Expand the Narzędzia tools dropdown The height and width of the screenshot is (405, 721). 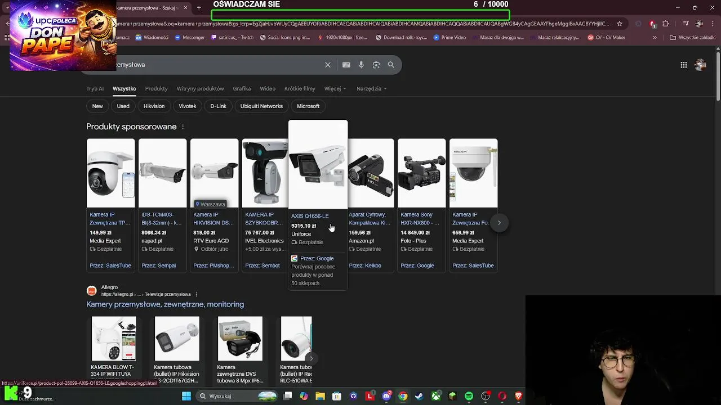(x=372, y=89)
